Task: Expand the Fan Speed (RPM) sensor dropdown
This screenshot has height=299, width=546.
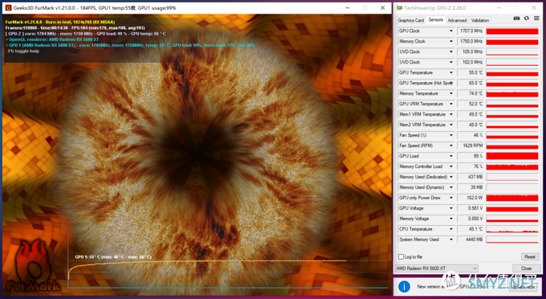Action: tap(451, 145)
